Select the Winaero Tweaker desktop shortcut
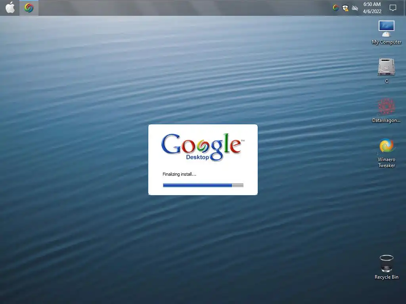This screenshot has width=406, height=304. click(x=386, y=153)
